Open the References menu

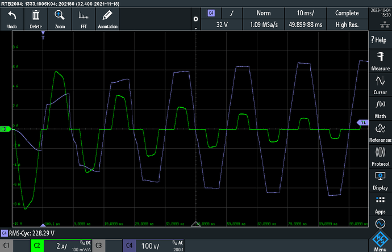(x=380, y=133)
